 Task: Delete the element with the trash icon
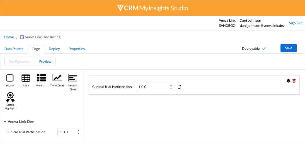pyautogui.click(x=294, y=81)
